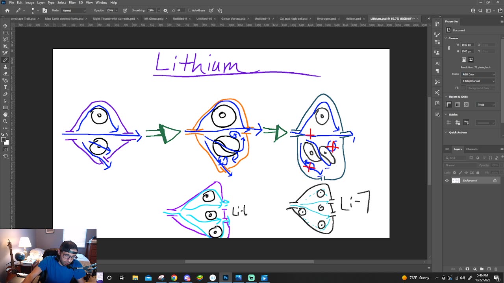Open History panel icon in collapsed dock
504x283 pixels.
click(x=437, y=24)
